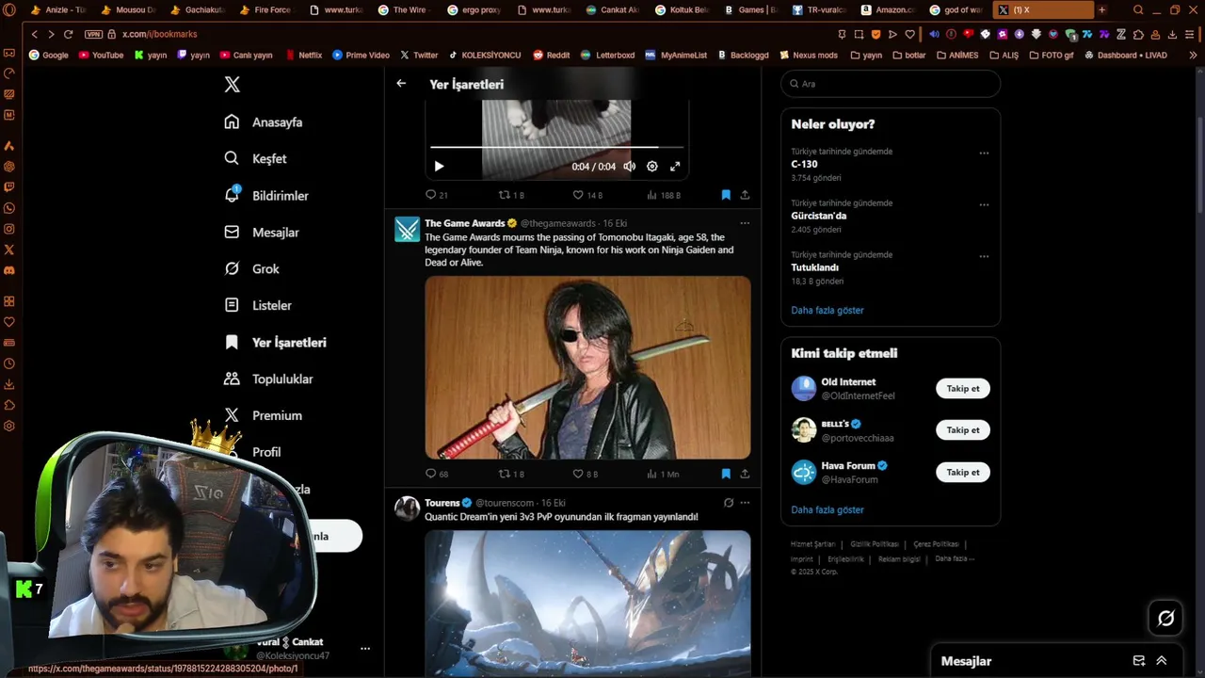
Task: Repost the Game Awards post
Action: (x=511, y=474)
